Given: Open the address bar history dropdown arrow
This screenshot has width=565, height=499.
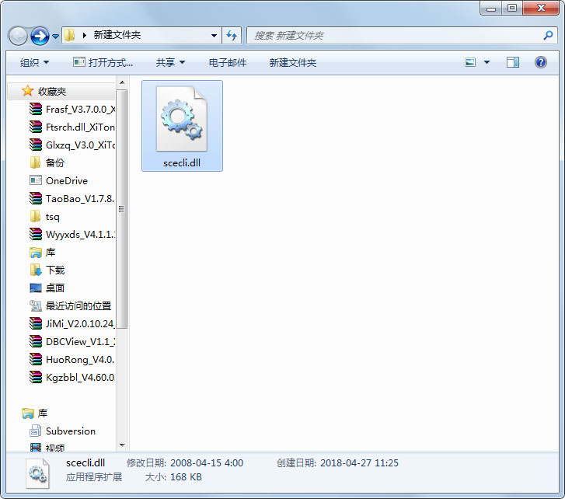Looking at the screenshot, I should click(x=214, y=35).
